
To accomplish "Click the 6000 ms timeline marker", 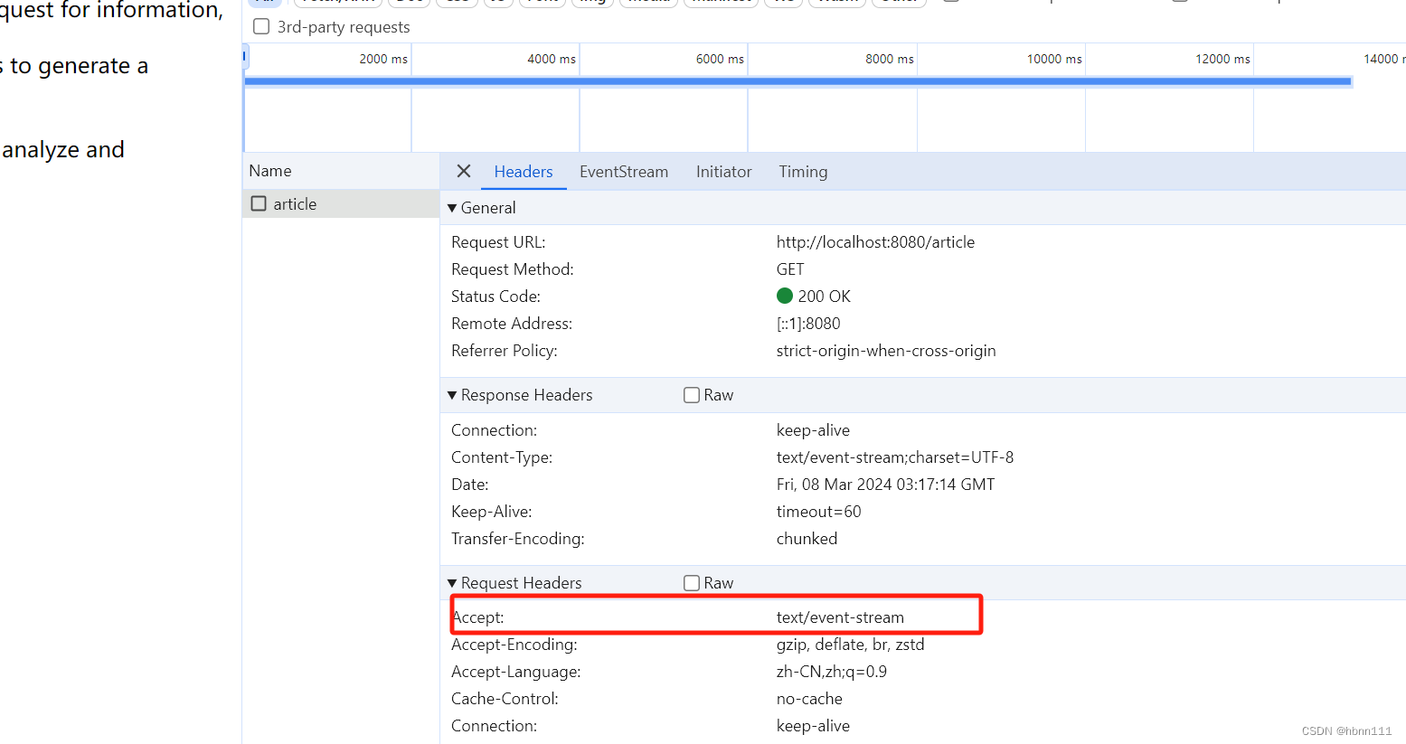I will pos(720,59).
